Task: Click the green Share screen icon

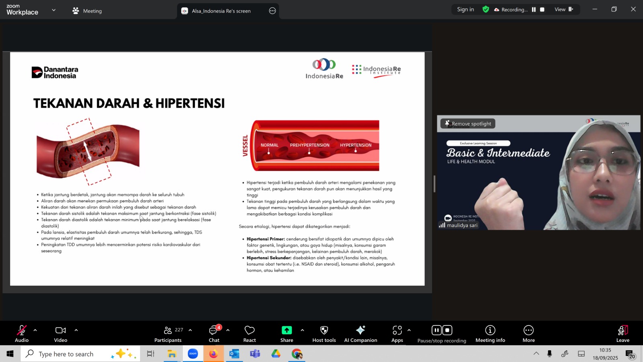Action: 287,330
